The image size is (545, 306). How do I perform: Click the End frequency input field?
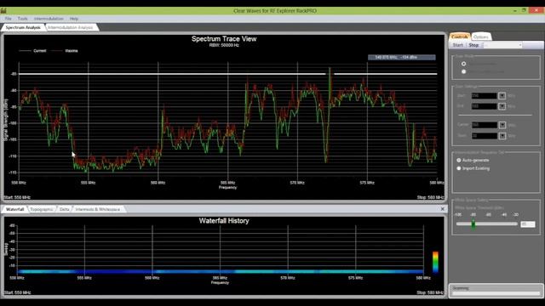pyautogui.click(x=485, y=106)
